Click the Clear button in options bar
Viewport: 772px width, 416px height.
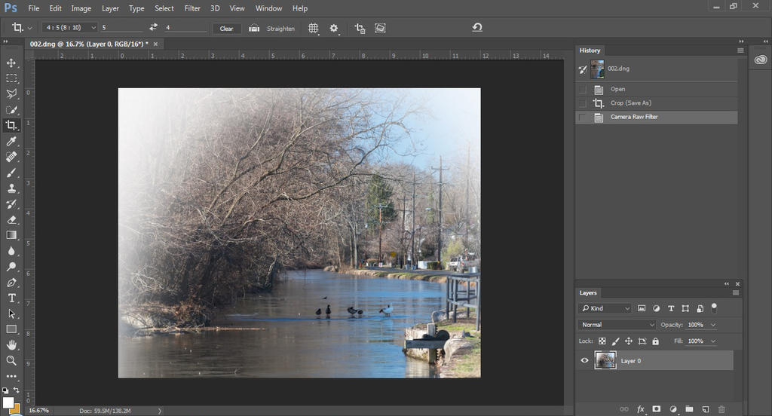(226, 29)
